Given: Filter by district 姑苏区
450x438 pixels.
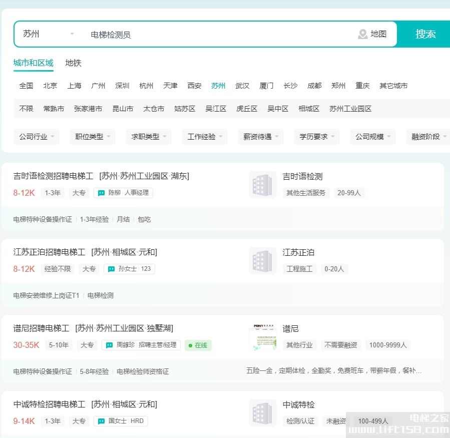Looking at the screenshot, I should (185, 109).
